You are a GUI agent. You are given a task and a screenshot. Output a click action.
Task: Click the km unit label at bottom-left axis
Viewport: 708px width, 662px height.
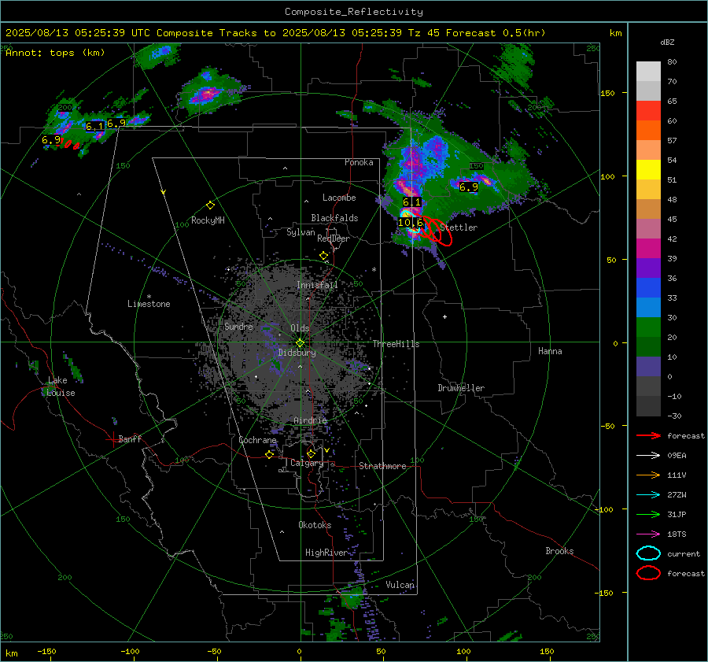[12, 653]
